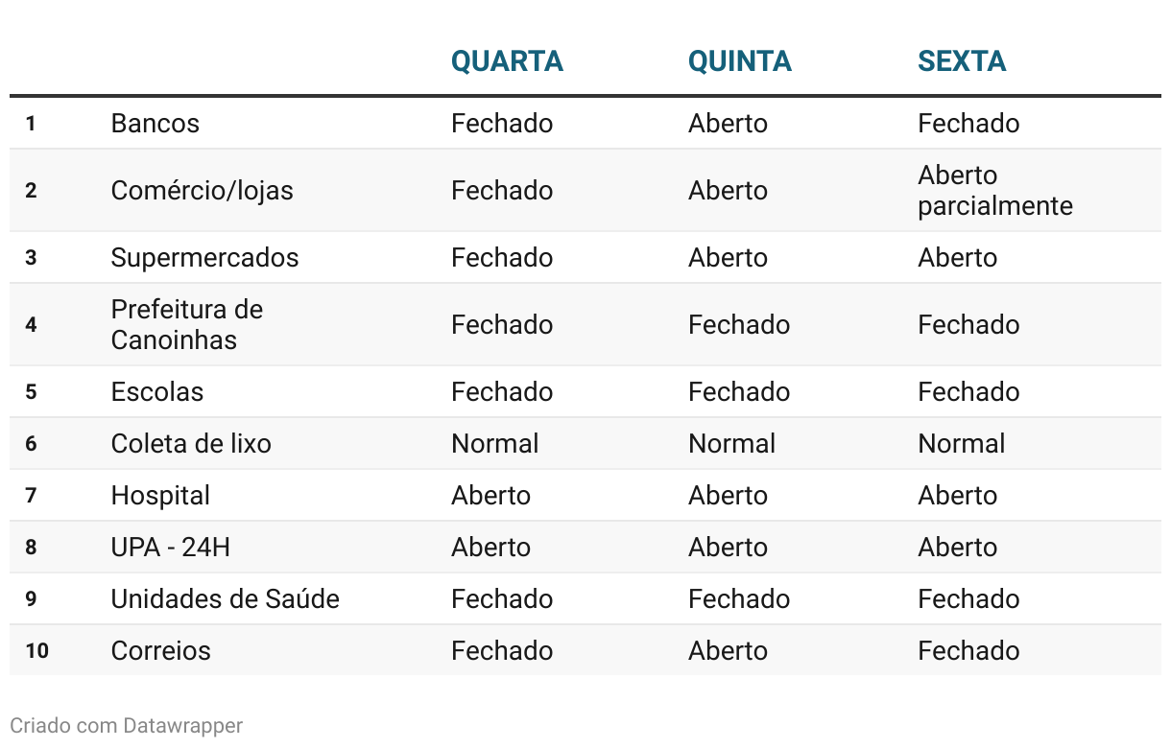Click the Aberto parcialmente cell
1171x748 pixels.
(994, 191)
